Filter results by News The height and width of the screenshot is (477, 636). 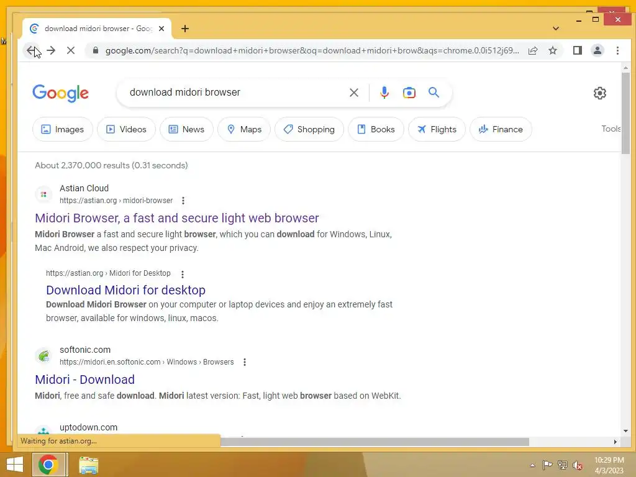click(186, 129)
